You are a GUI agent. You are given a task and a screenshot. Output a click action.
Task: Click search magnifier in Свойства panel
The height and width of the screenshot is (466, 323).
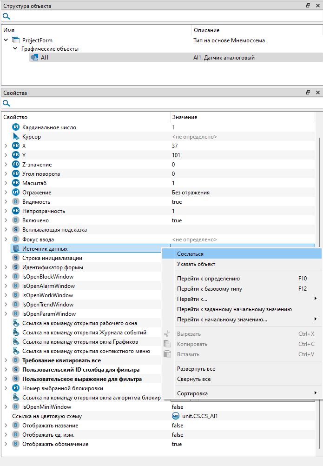click(6, 103)
